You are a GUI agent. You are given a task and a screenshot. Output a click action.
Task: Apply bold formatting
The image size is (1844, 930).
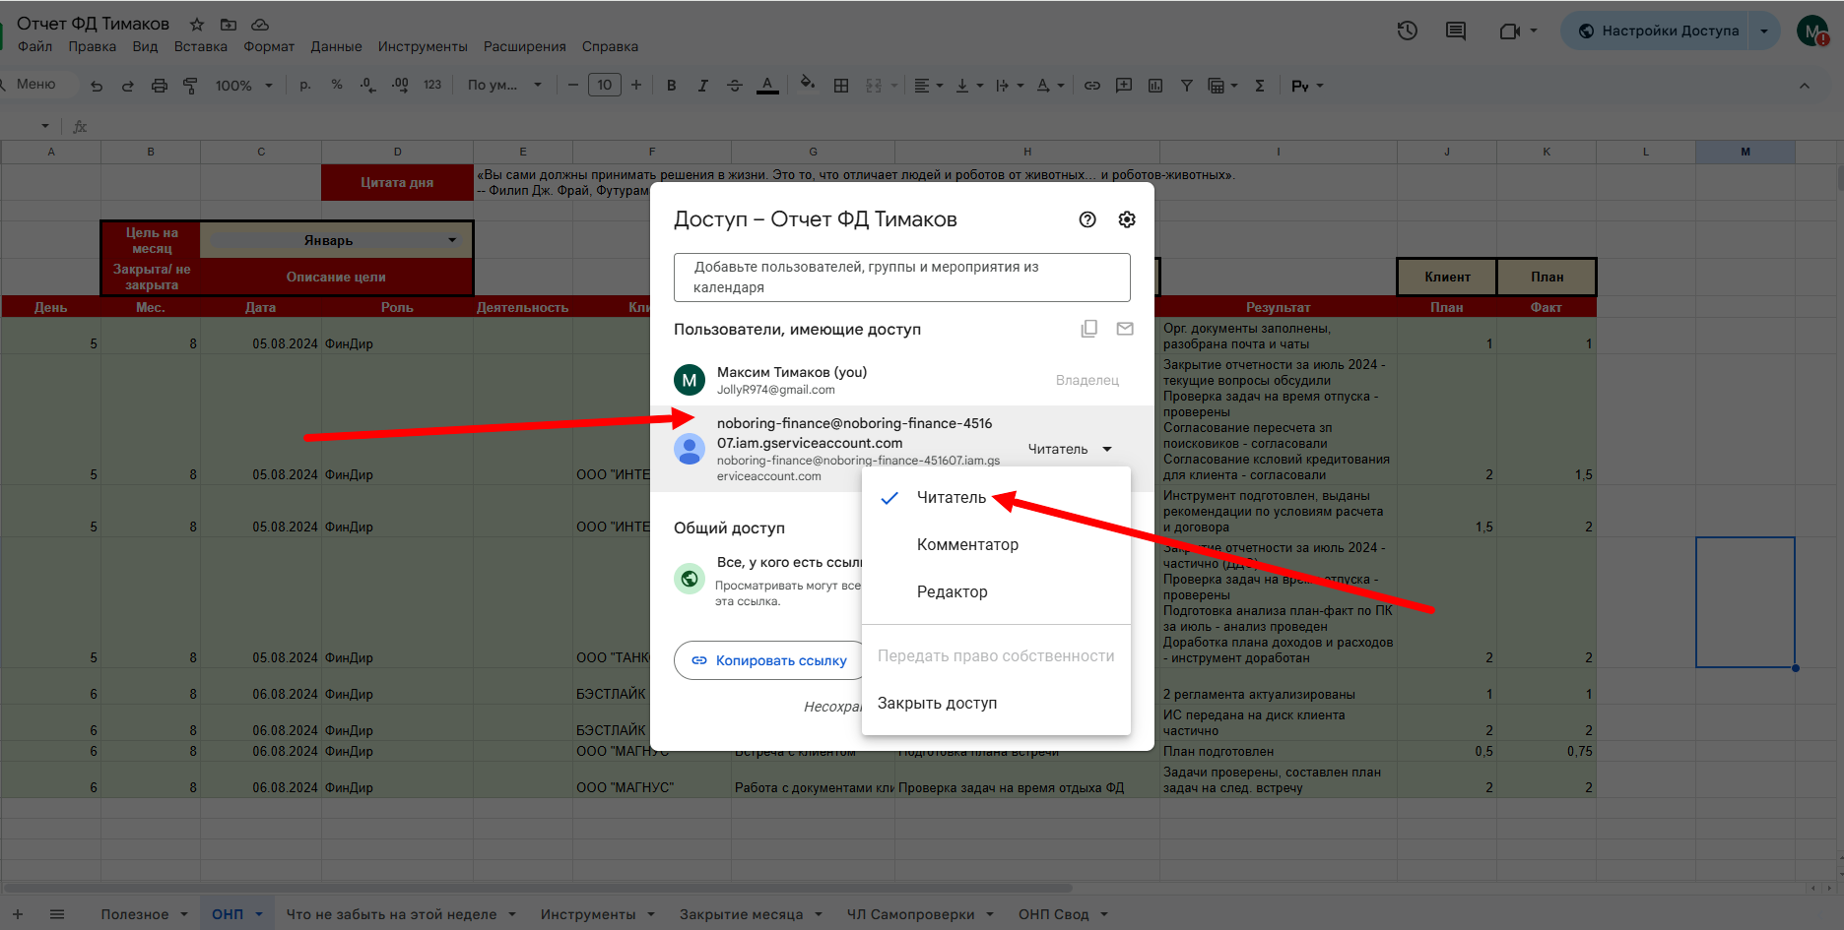tap(671, 86)
